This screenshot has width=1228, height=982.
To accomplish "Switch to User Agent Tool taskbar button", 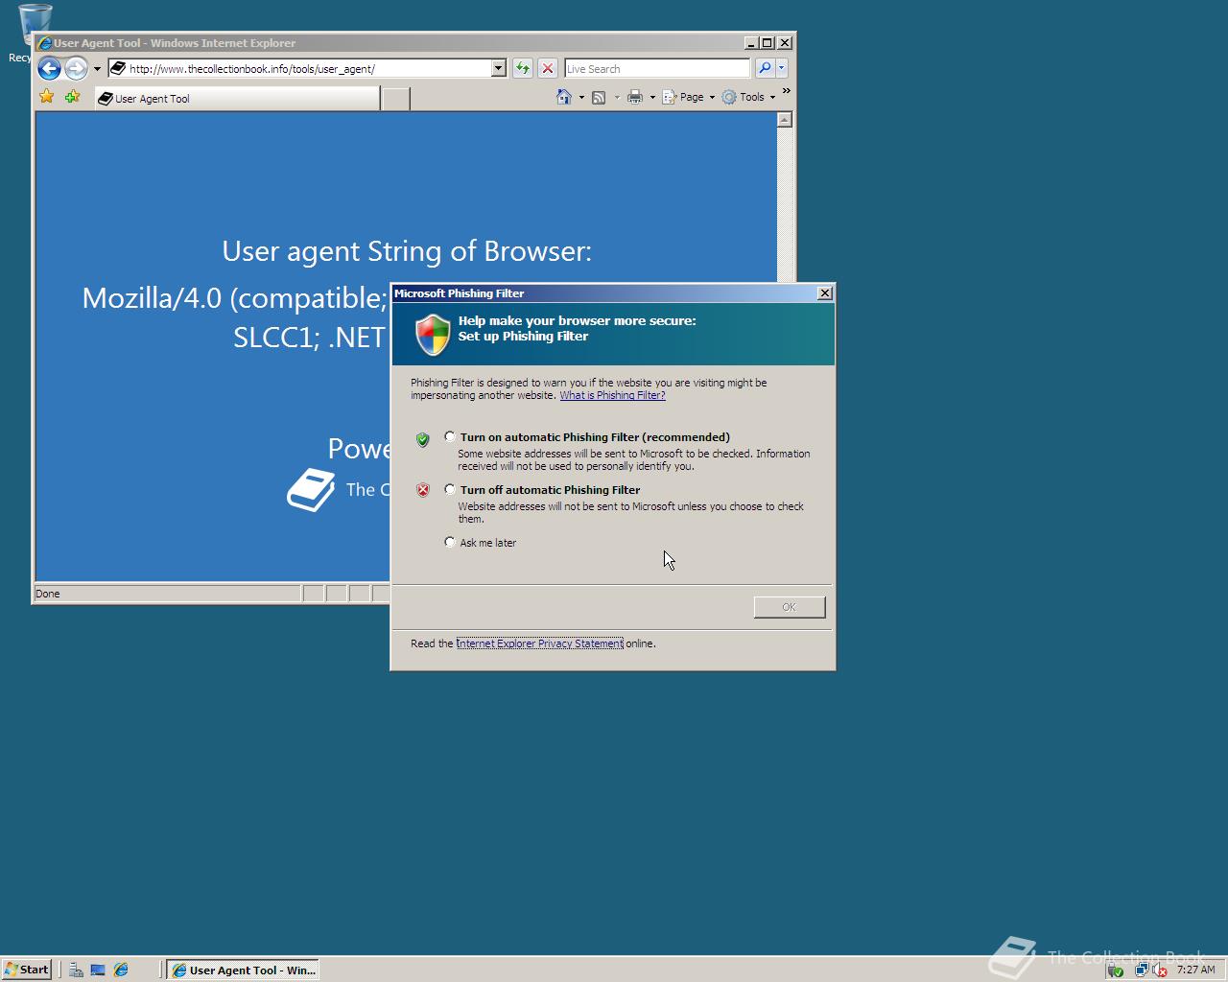I will pyautogui.click(x=242, y=970).
